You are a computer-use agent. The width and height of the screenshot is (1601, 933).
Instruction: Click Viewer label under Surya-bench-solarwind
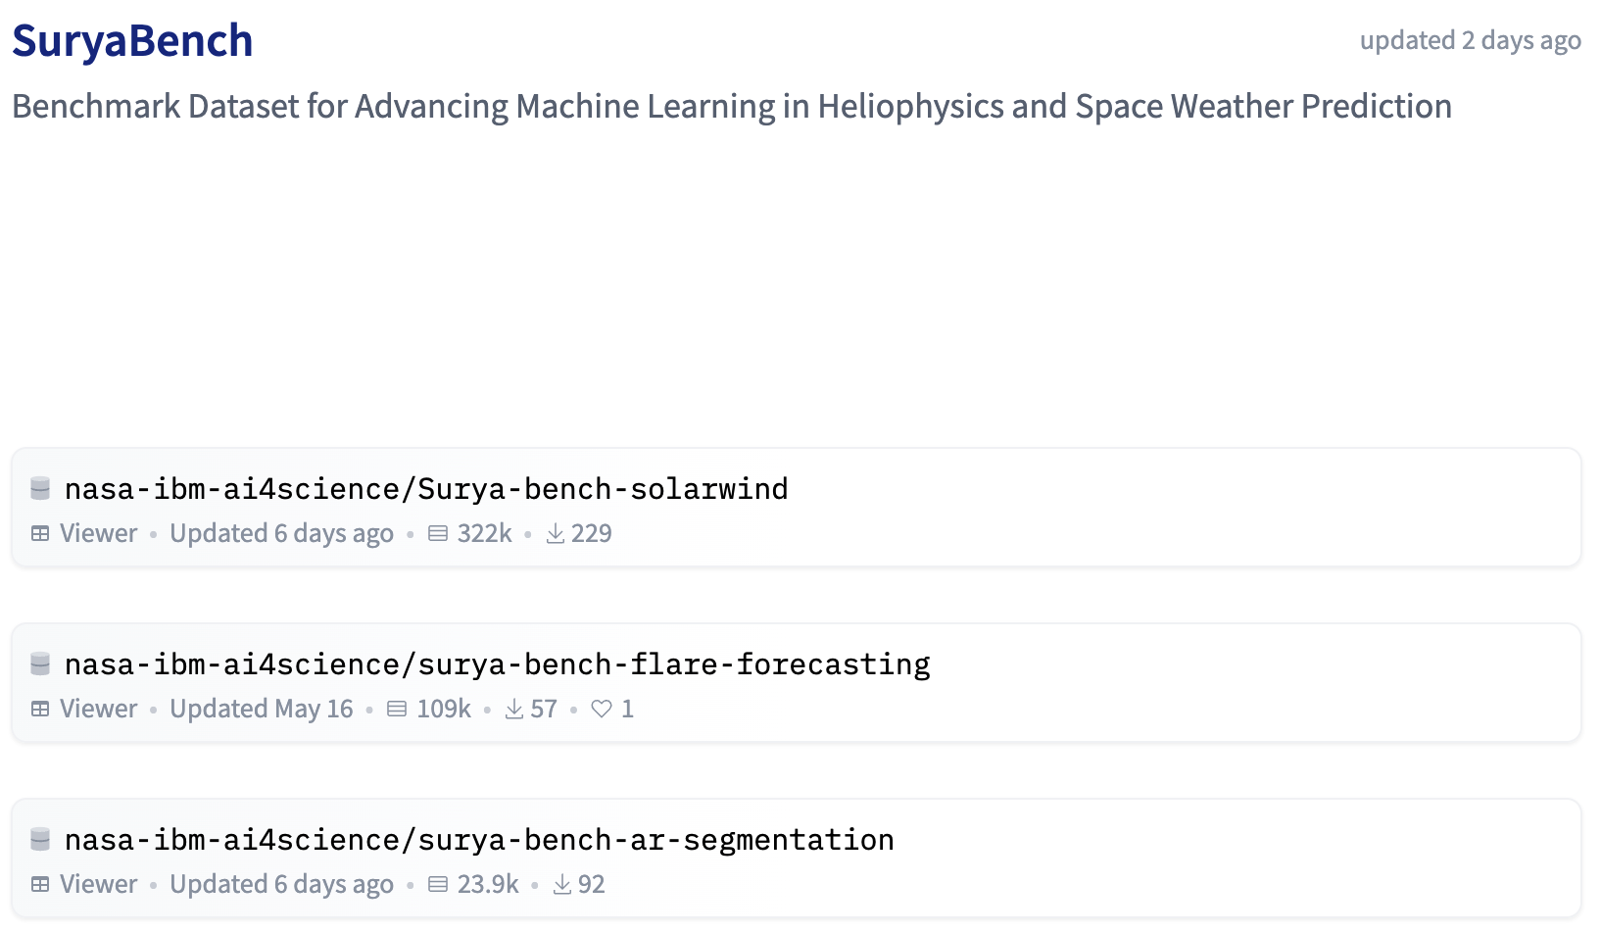pyautogui.click(x=98, y=533)
